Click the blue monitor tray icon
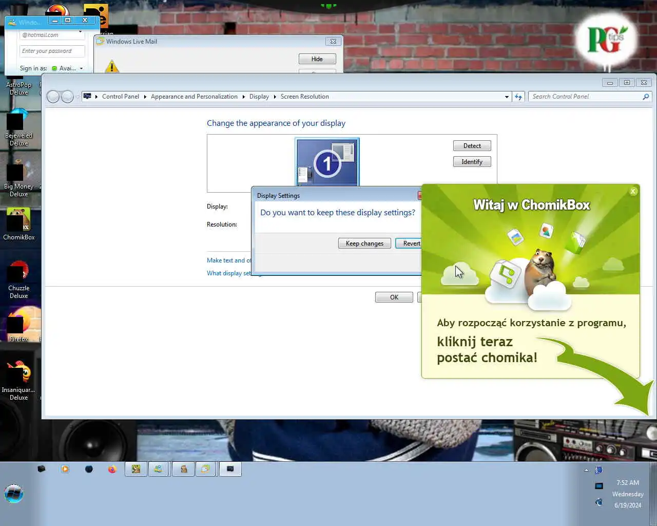 (598, 486)
